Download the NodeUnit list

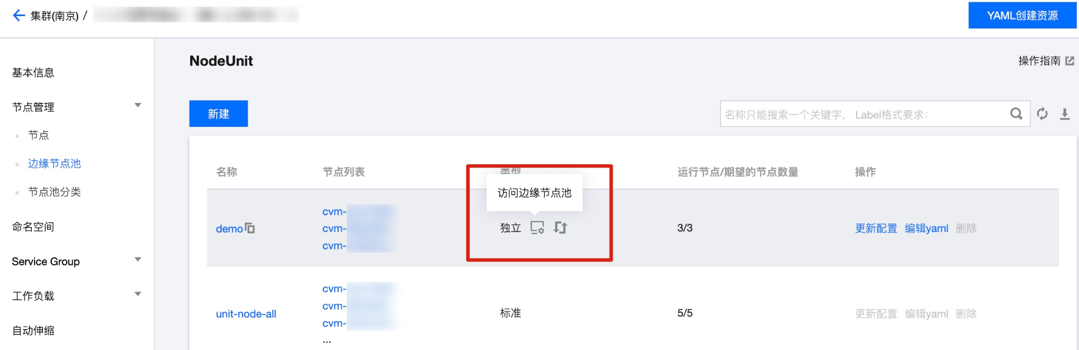coord(1065,114)
